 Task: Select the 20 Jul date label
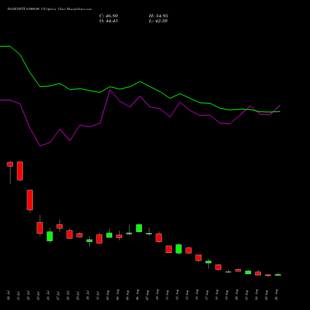coord(9,295)
